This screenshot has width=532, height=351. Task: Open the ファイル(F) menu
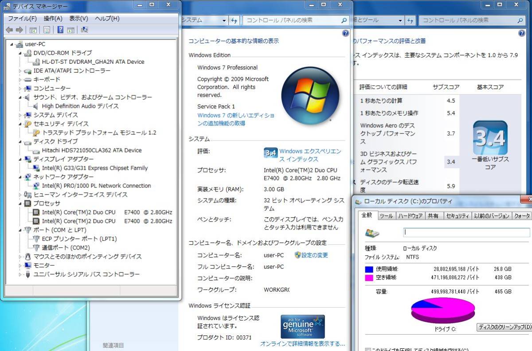[x=22, y=19]
